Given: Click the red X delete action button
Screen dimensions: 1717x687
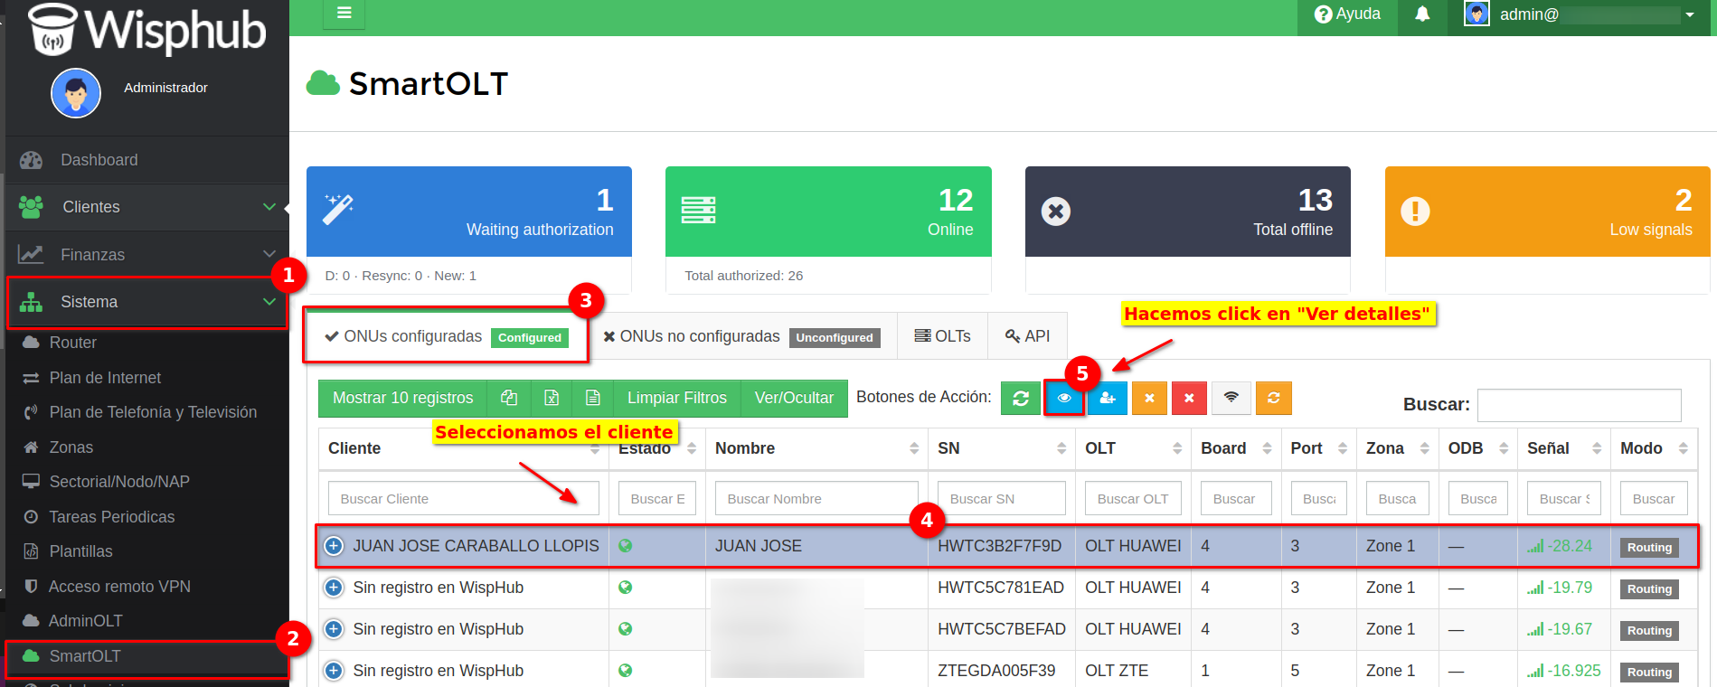Looking at the screenshot, I should coord(1189,398).
